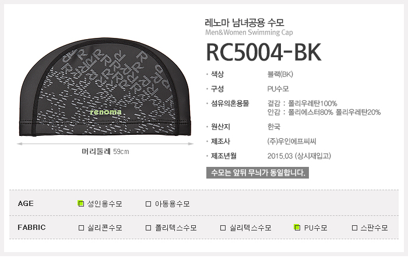Image resolution: width=408 pixels, height=262 pixels.
Task: Click the renoma logo on the cap
Action: pos(106,111)
